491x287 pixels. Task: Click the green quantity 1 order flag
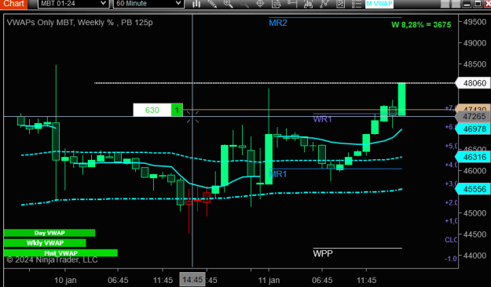pos(177,110)
